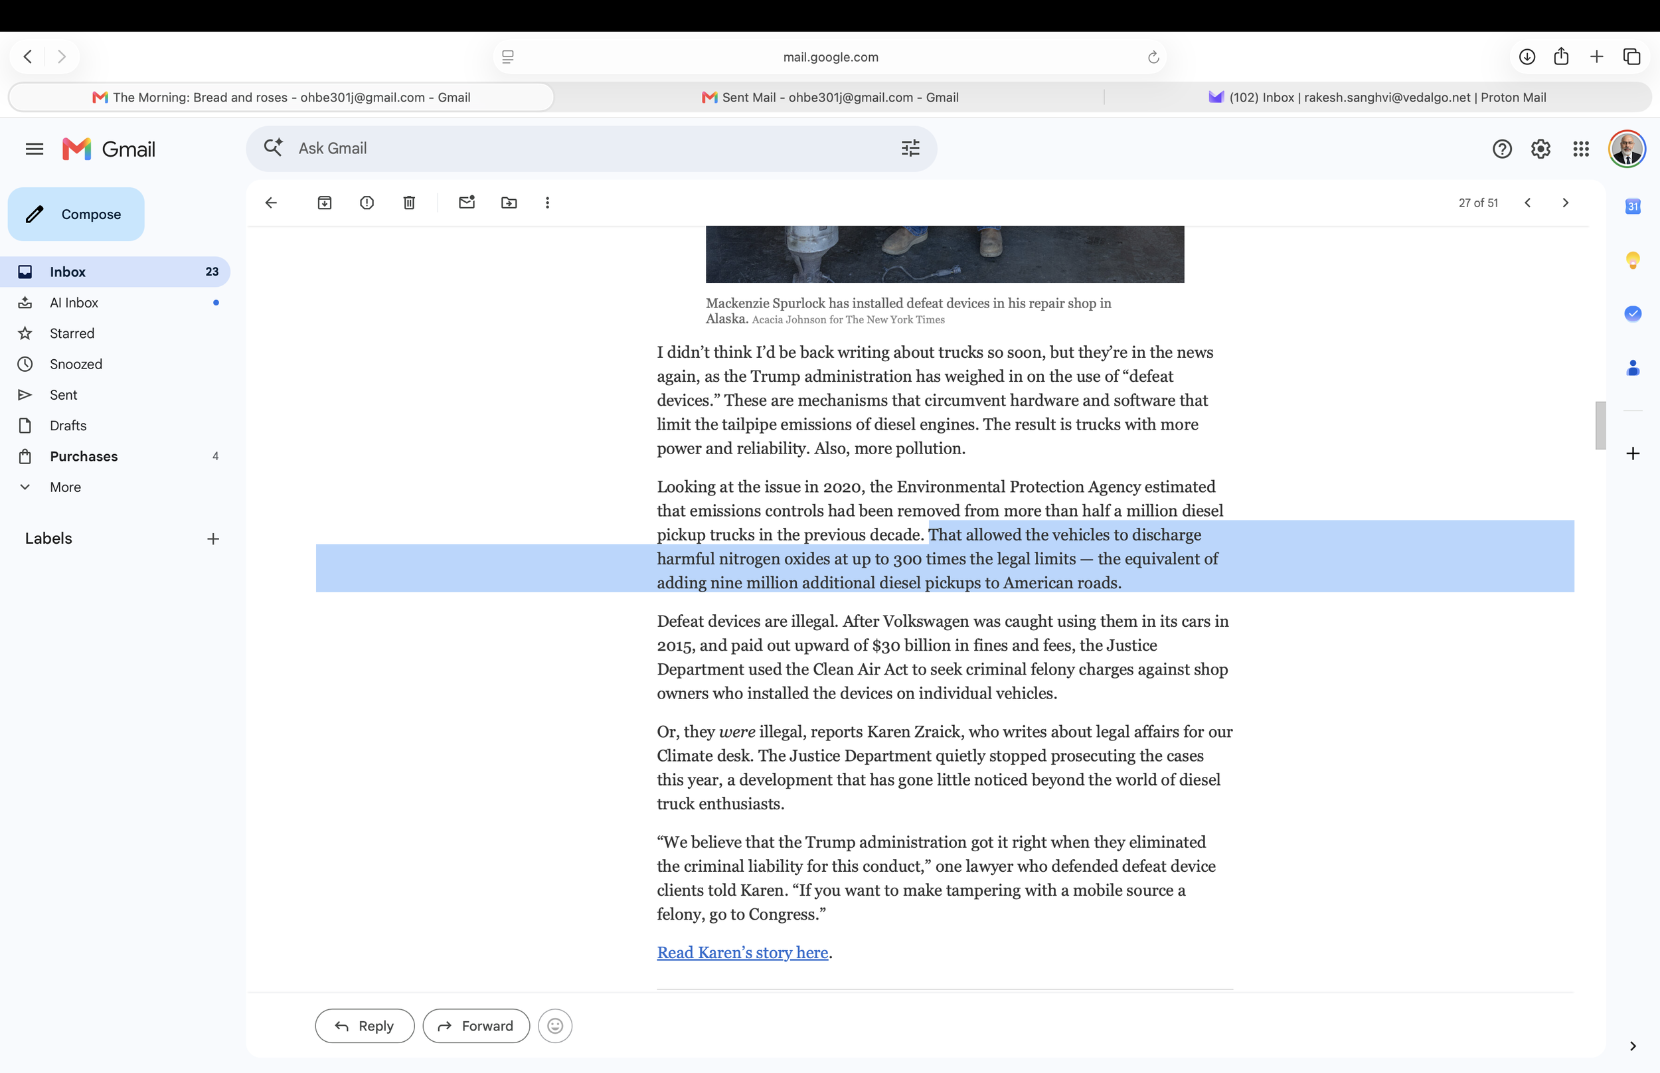This screenshot has height=1073, width=1660.
Task: Go back in Safari browser
Action: point(28,56)
